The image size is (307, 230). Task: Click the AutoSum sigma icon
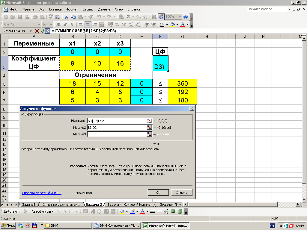[x=128, y=17]
